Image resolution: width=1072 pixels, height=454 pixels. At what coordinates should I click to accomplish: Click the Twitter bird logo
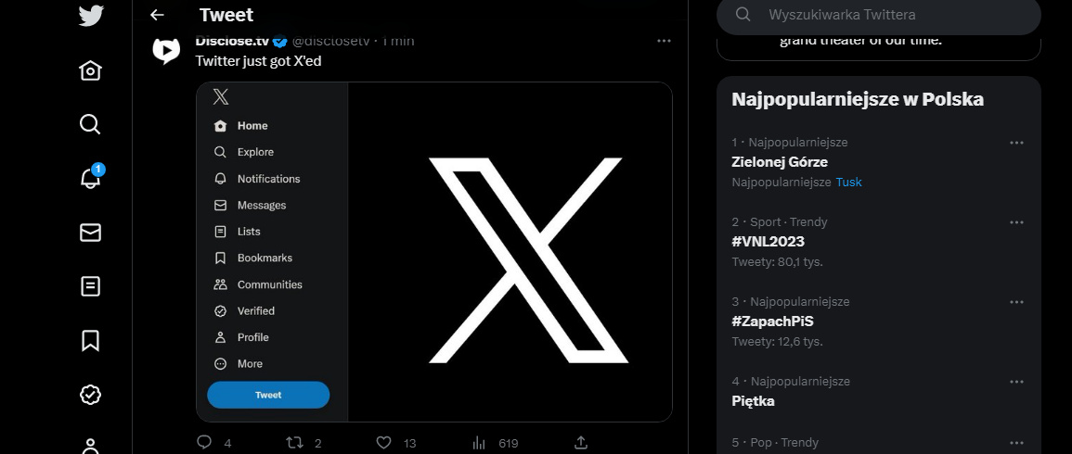[90, 15]
